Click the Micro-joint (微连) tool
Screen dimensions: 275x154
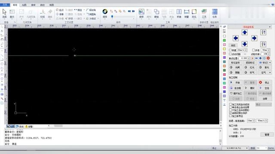pos(78,10)
